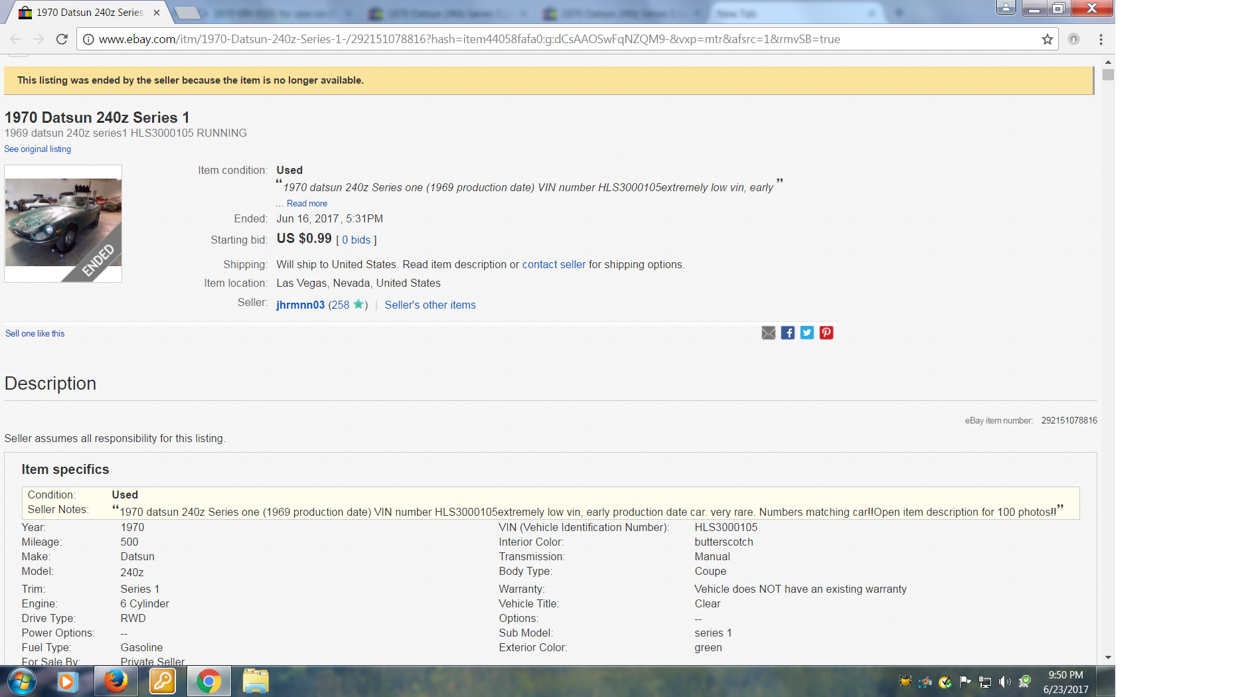Image resolution: width=1248 pixels, height=697 pixels.
Task: Select the Transmission value Manual
Action: click(712, 557)
